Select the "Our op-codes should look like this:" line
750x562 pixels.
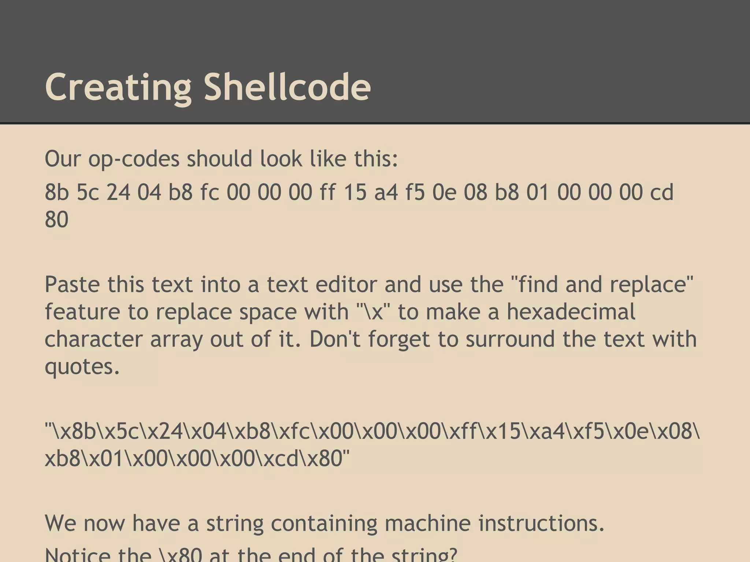(221, 159)
